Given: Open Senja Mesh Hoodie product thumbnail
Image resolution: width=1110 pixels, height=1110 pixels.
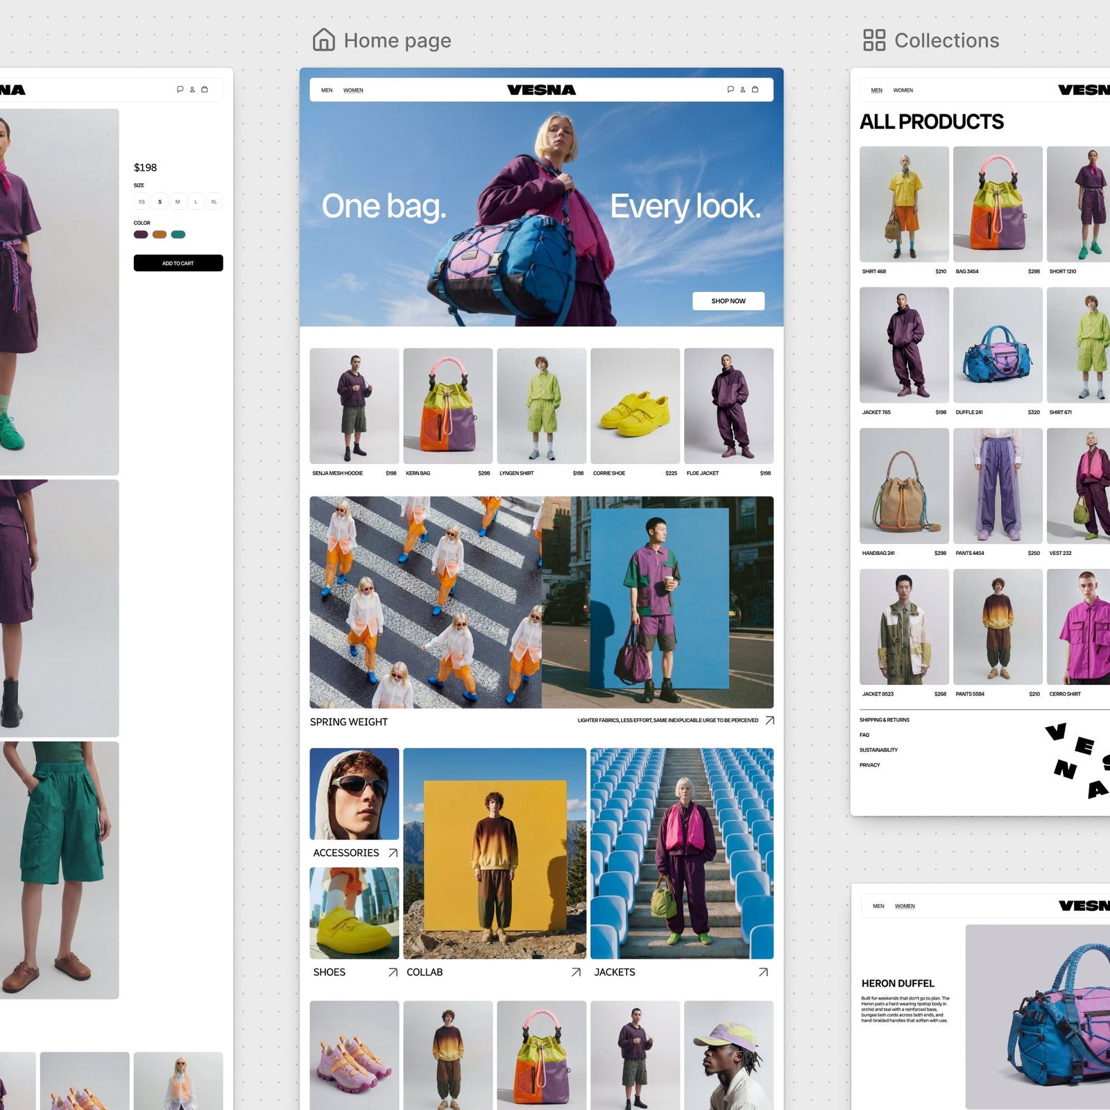Looking at the screenshot, I should tap(354, 406).
